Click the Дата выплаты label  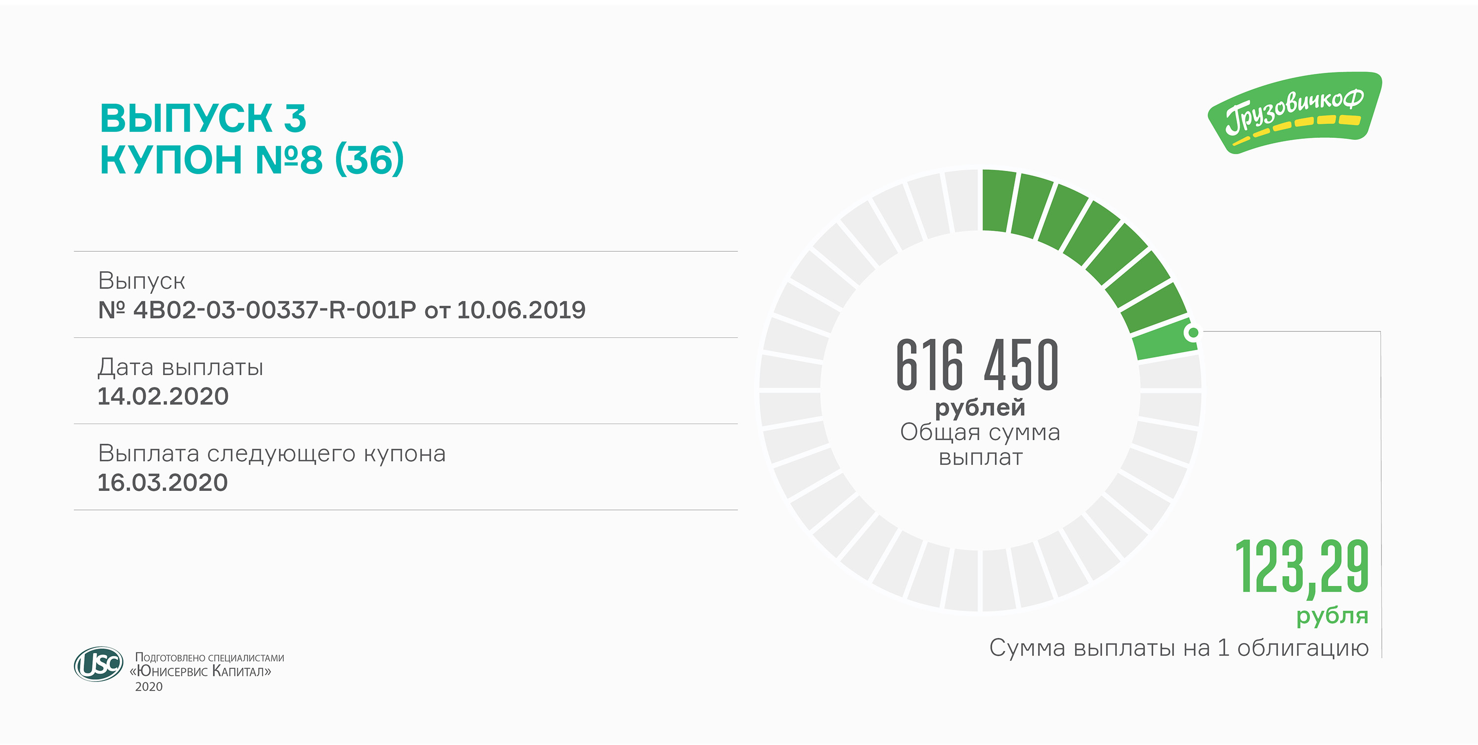tap(180, 367)
